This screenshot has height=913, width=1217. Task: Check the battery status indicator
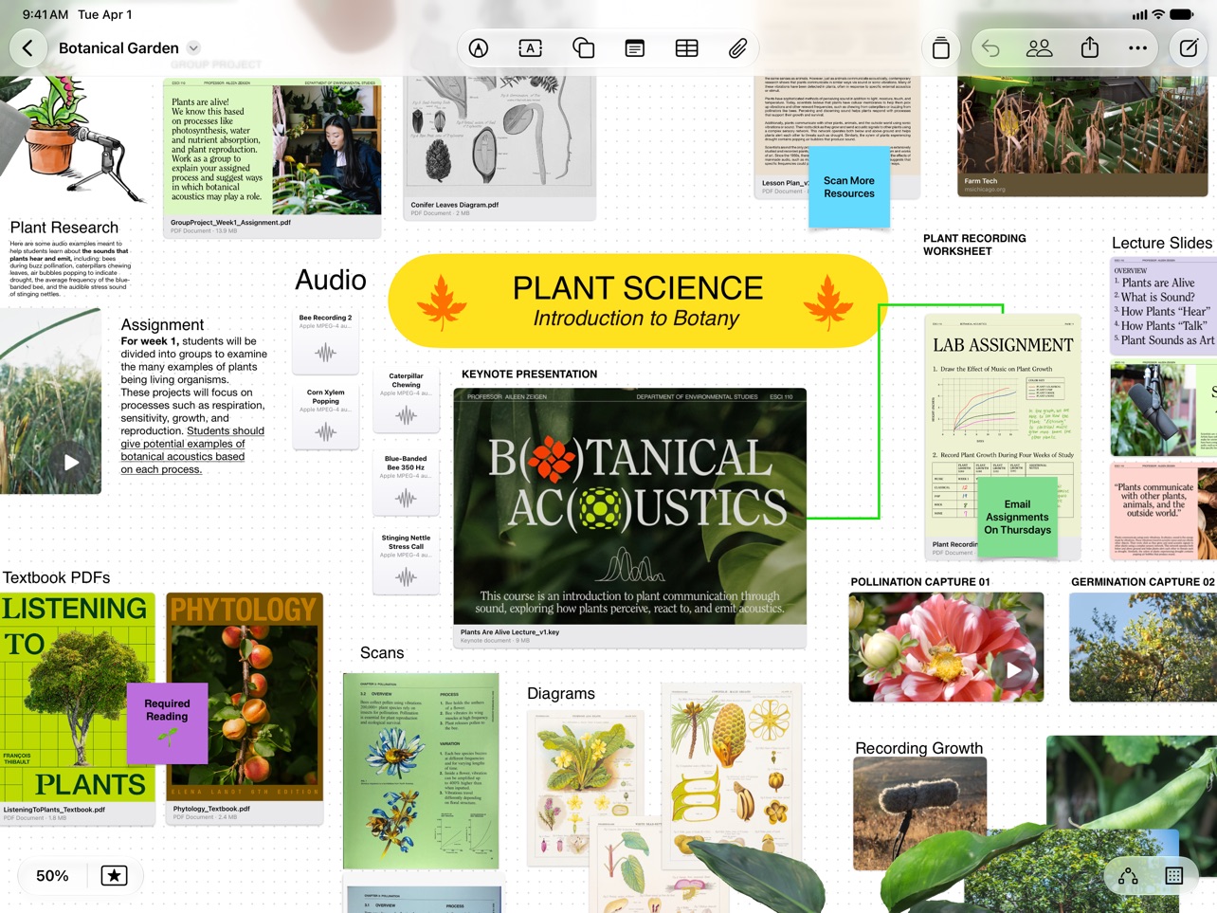1182,14
